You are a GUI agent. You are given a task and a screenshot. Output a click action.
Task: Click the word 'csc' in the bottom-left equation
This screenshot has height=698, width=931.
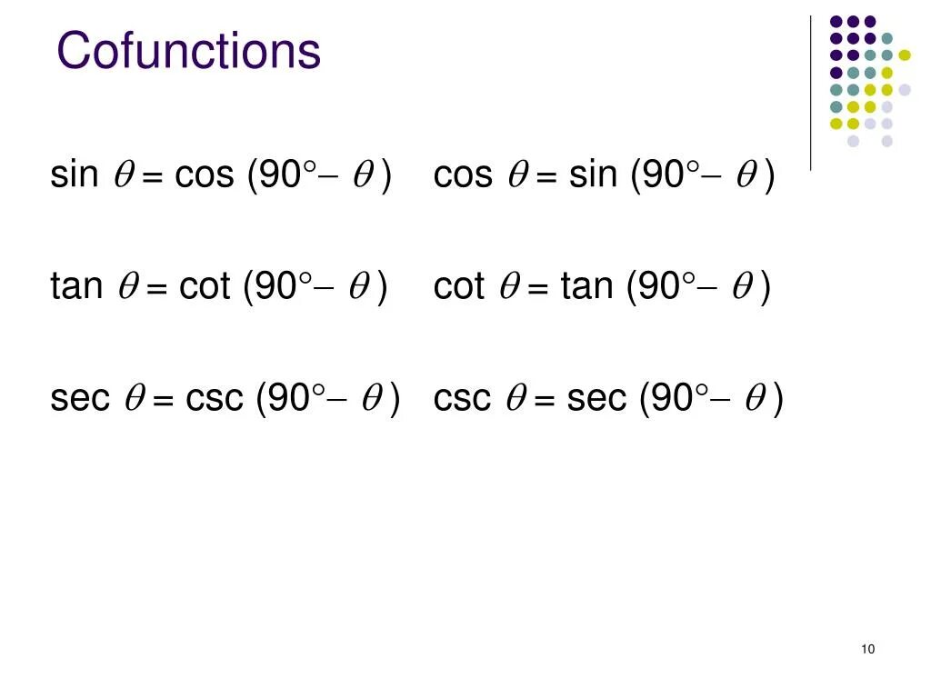coord(215,398)
